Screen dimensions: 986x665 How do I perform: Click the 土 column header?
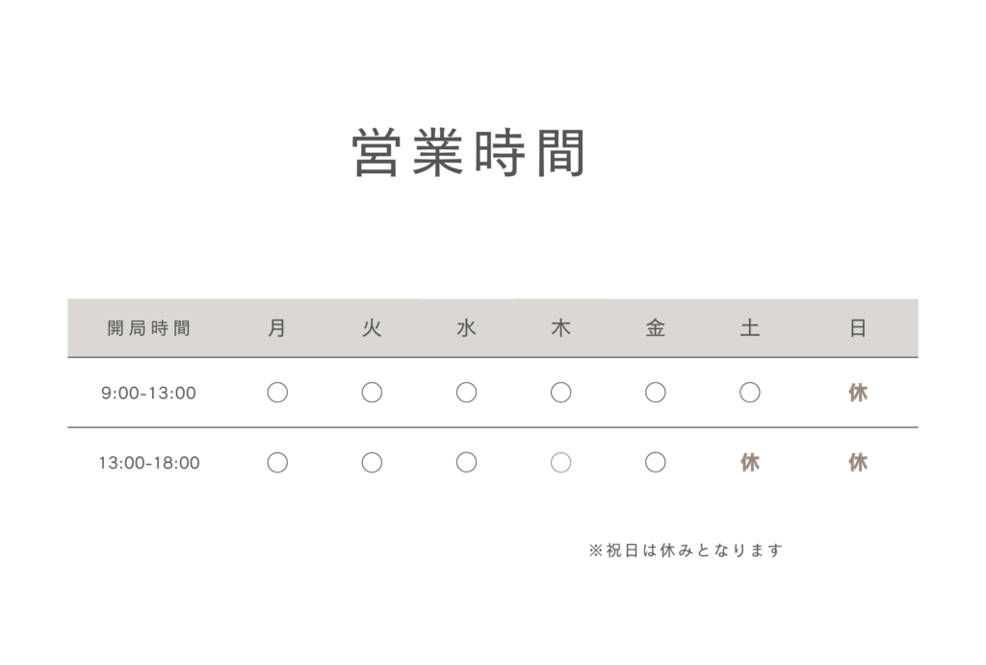(x=750, y=328)
